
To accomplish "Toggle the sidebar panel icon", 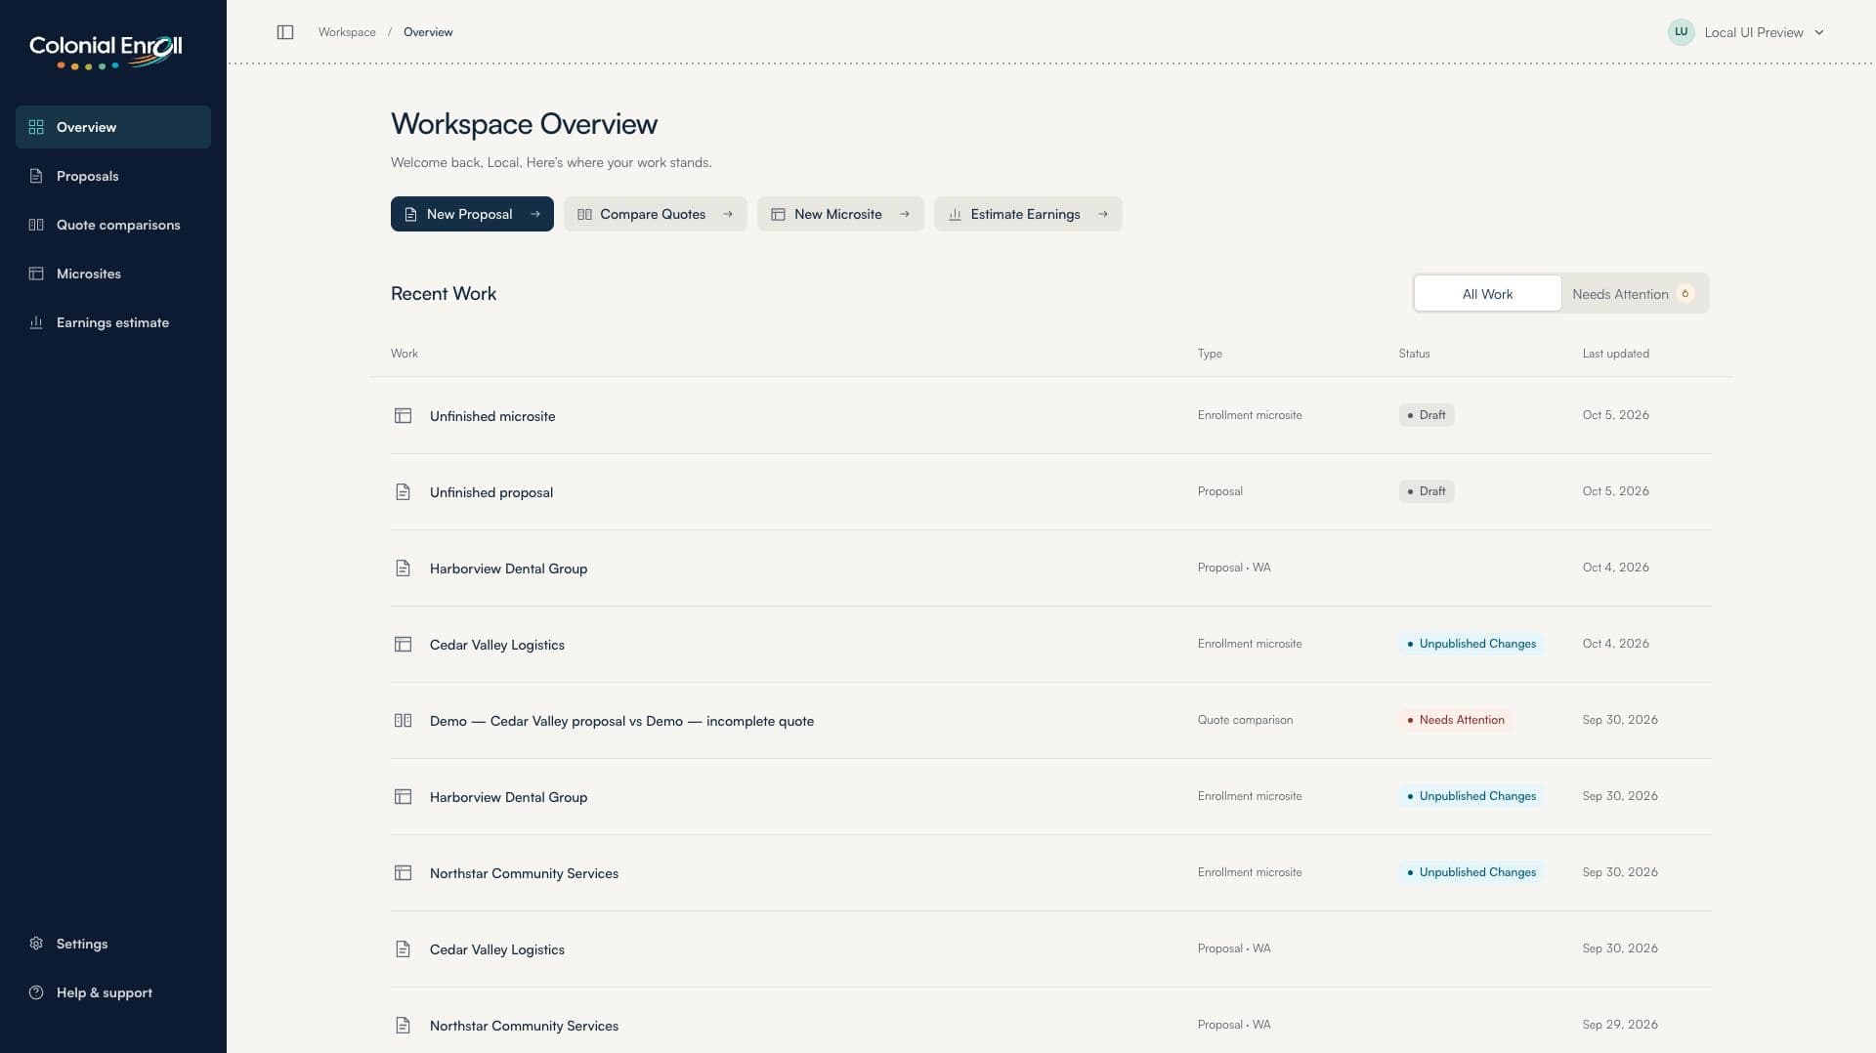I will click(x=285, y=32).
